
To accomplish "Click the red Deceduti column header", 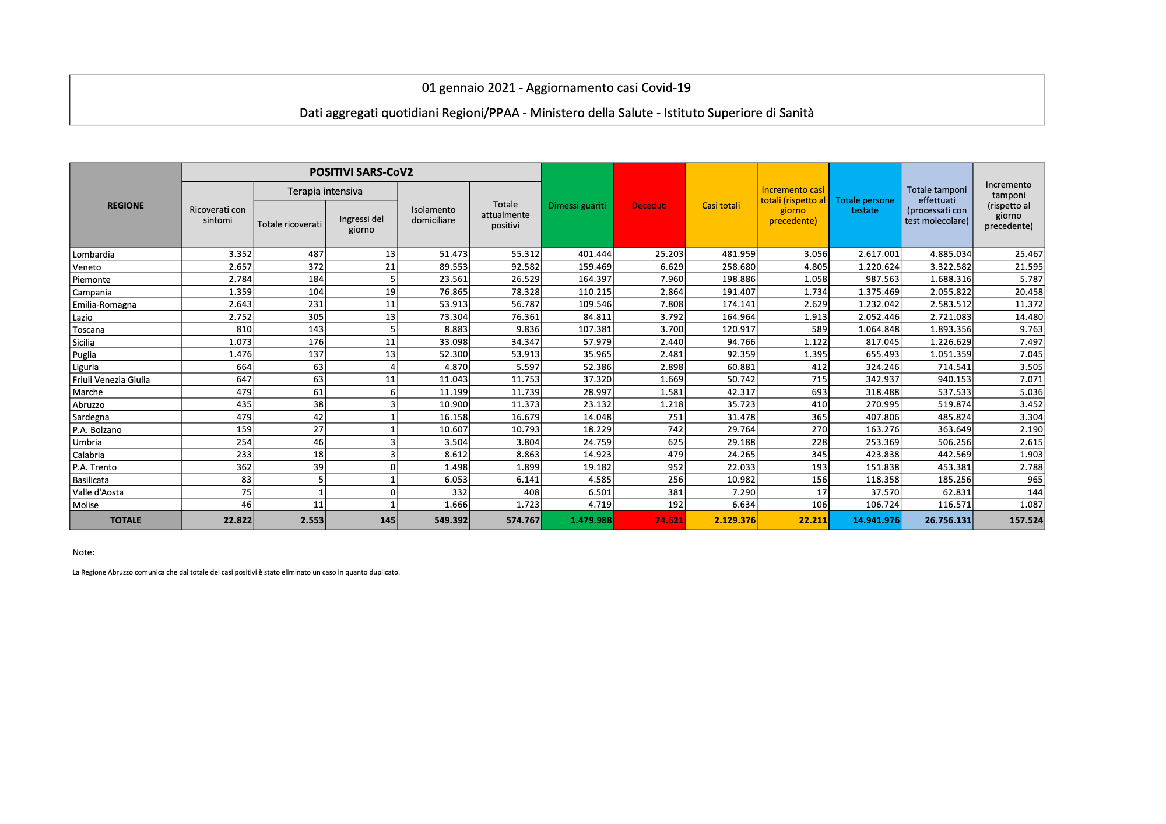I will [x=649, y=206].
